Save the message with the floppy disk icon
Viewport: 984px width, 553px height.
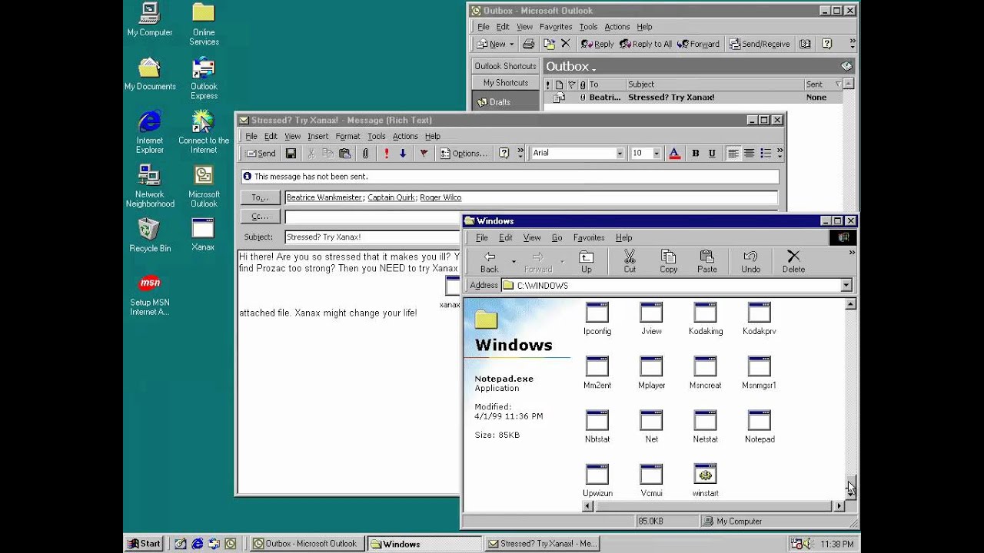[x=291, y=154]
